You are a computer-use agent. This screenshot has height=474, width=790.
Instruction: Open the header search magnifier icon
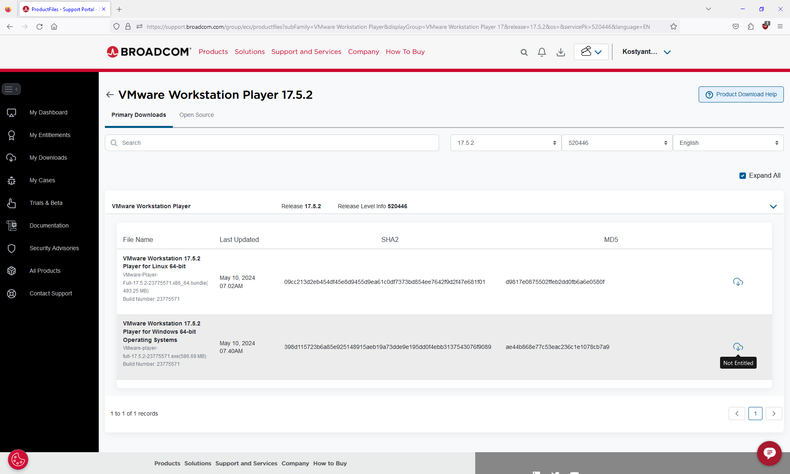point(524,52)
